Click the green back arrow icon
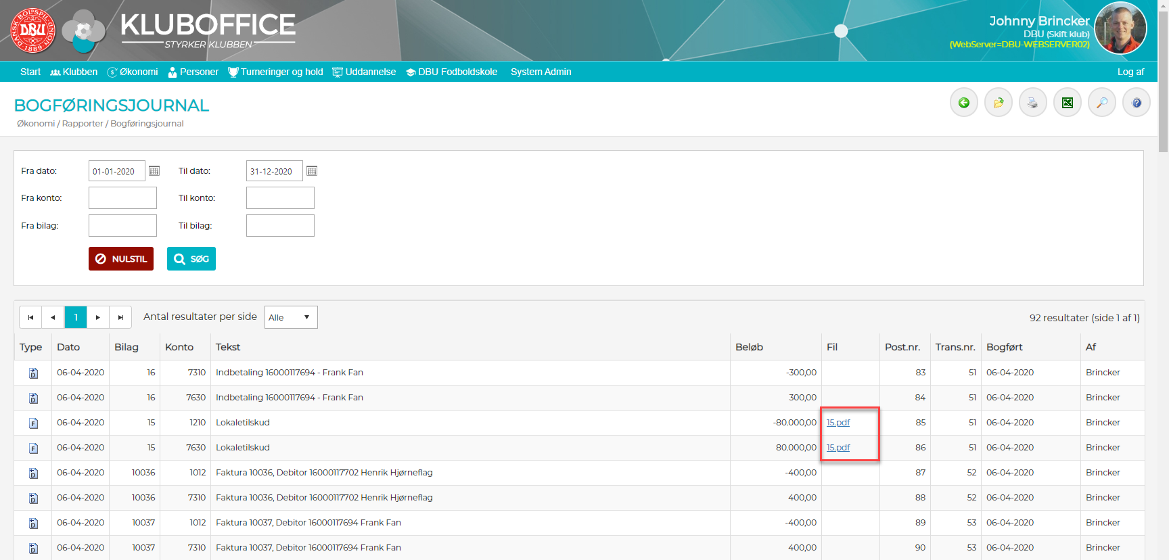 [x=963, y=103]
